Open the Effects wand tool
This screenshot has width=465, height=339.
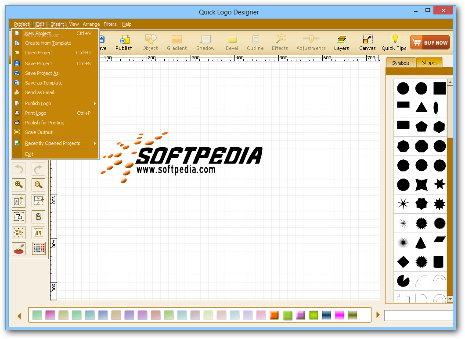click(280, 42)
